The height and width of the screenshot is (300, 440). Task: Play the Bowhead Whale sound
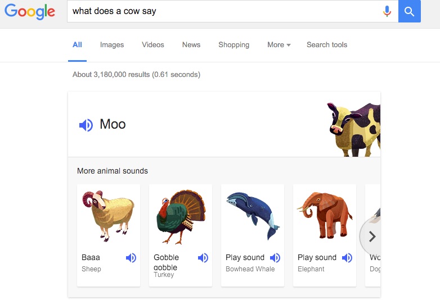click(275, 258)
